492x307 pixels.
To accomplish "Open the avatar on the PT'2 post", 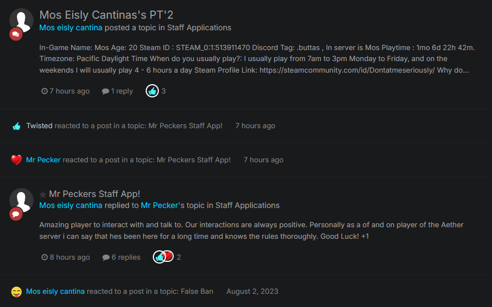I will [x=21, y=20].
